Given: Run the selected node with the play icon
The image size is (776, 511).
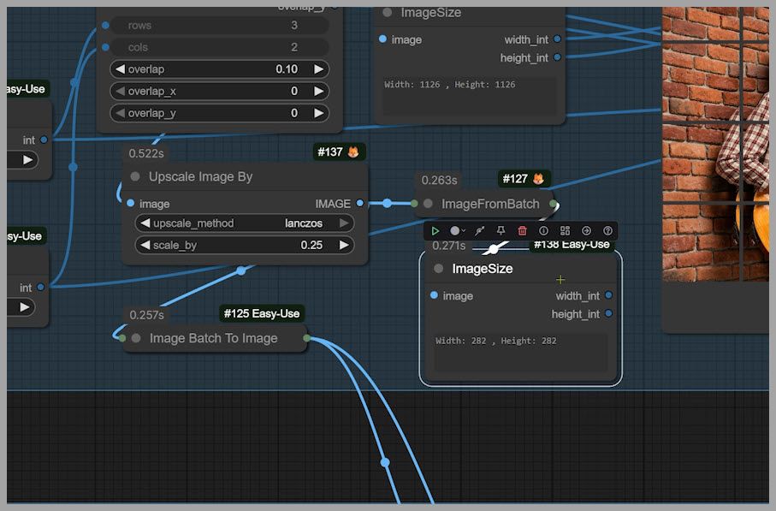Looking at the screenshot, I should [x=435, y=231].
